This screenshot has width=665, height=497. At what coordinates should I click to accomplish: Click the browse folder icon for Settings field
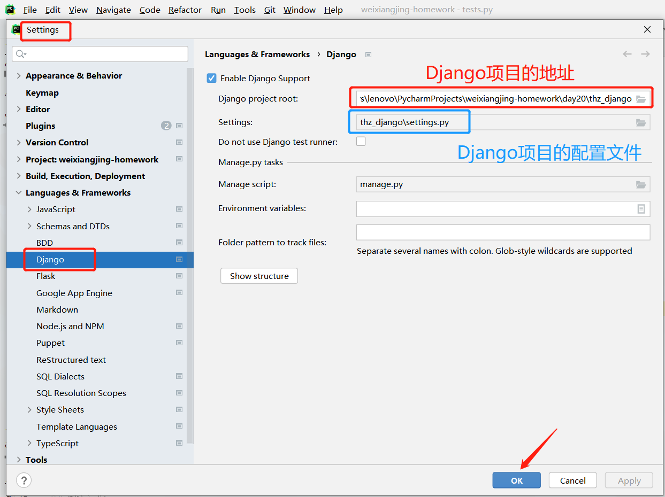[640, 122]
